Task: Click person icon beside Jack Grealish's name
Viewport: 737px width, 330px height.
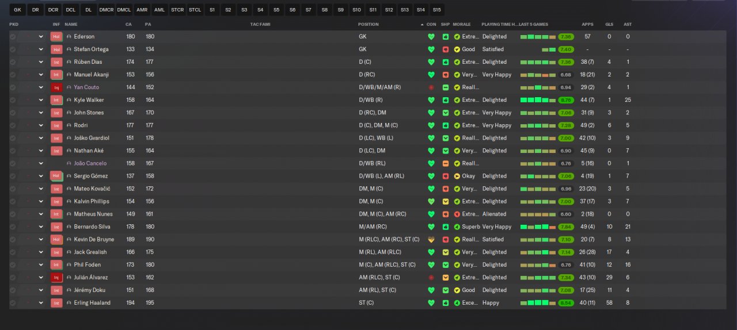Action: click(69, 252)
